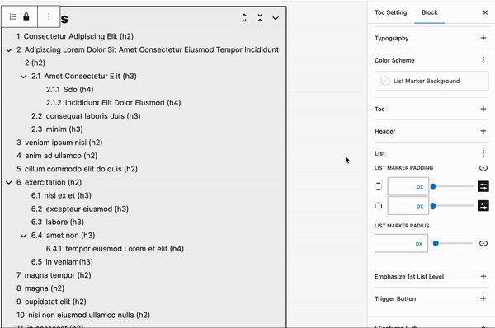Expand the Toc panel
The height and width of the screenshot is (328, 495).
(x=483, y=109)
